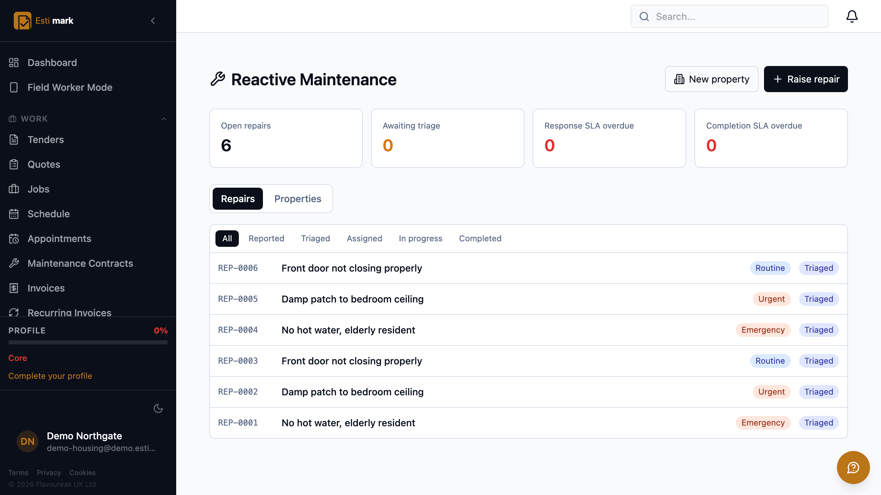Switch to the Repairs tab
The image size is (881, 495).
point(238,199)
